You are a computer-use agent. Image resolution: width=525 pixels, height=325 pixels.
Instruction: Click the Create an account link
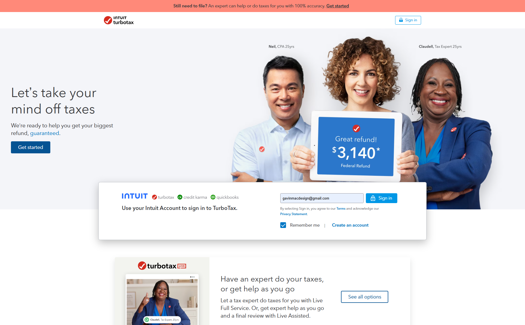(x=350, y=225)
